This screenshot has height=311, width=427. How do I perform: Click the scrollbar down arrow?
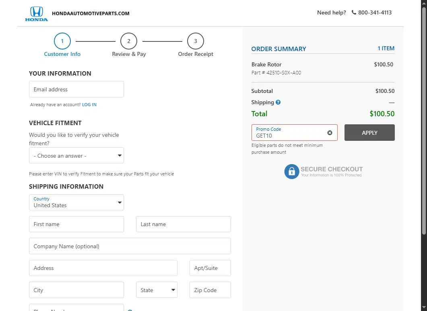tap(424, 308)
